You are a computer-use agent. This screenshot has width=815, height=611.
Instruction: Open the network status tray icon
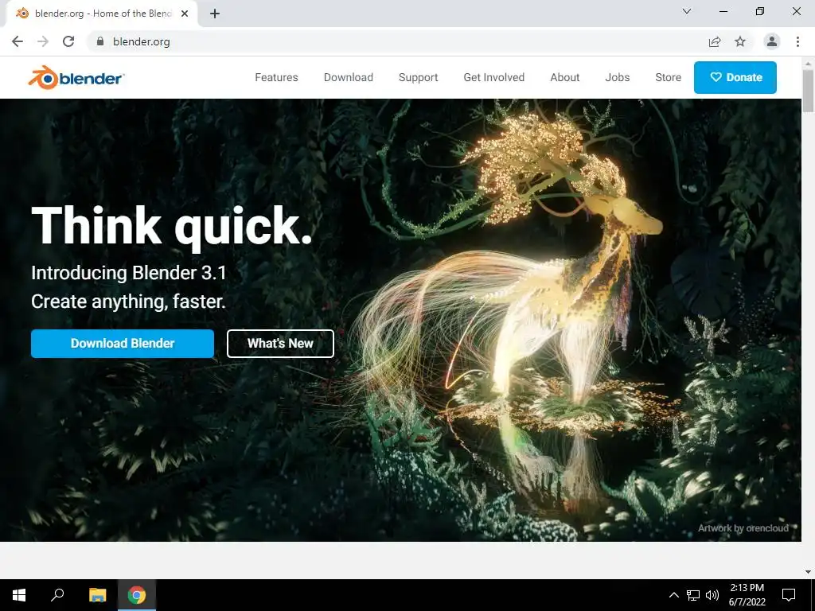tap(693, 595)
